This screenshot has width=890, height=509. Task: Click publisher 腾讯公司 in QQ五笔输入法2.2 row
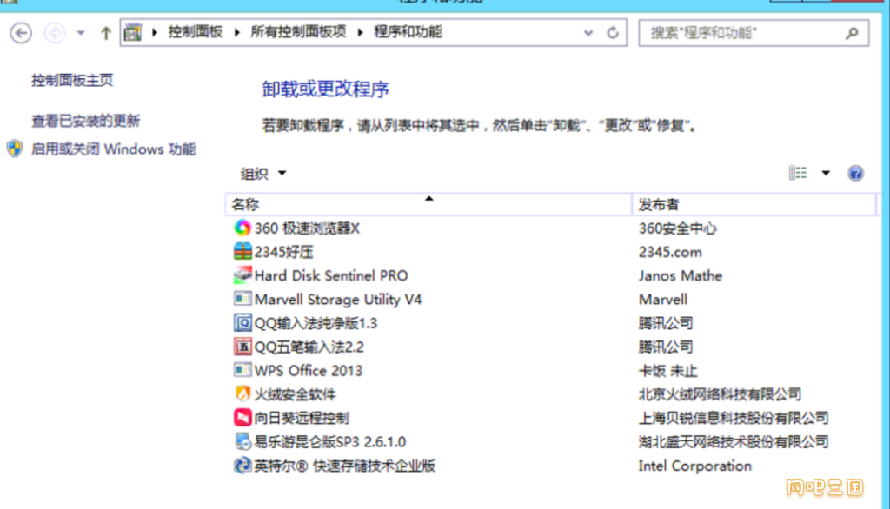(665, 347)
